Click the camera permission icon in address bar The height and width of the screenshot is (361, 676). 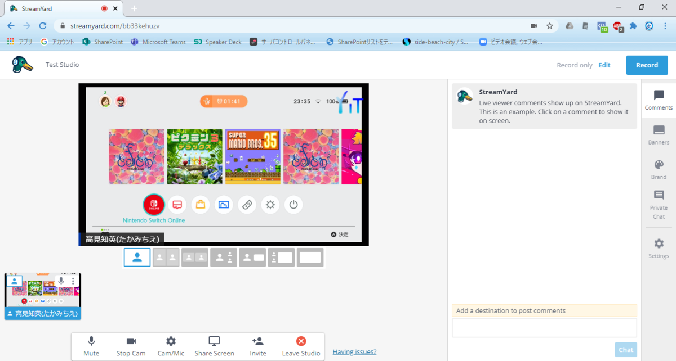(x=533, y=26)
